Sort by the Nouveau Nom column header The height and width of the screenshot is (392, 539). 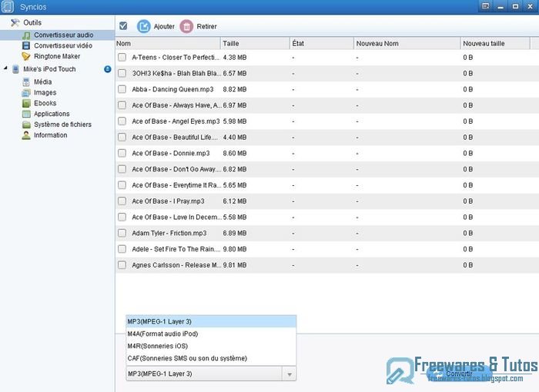407,44
